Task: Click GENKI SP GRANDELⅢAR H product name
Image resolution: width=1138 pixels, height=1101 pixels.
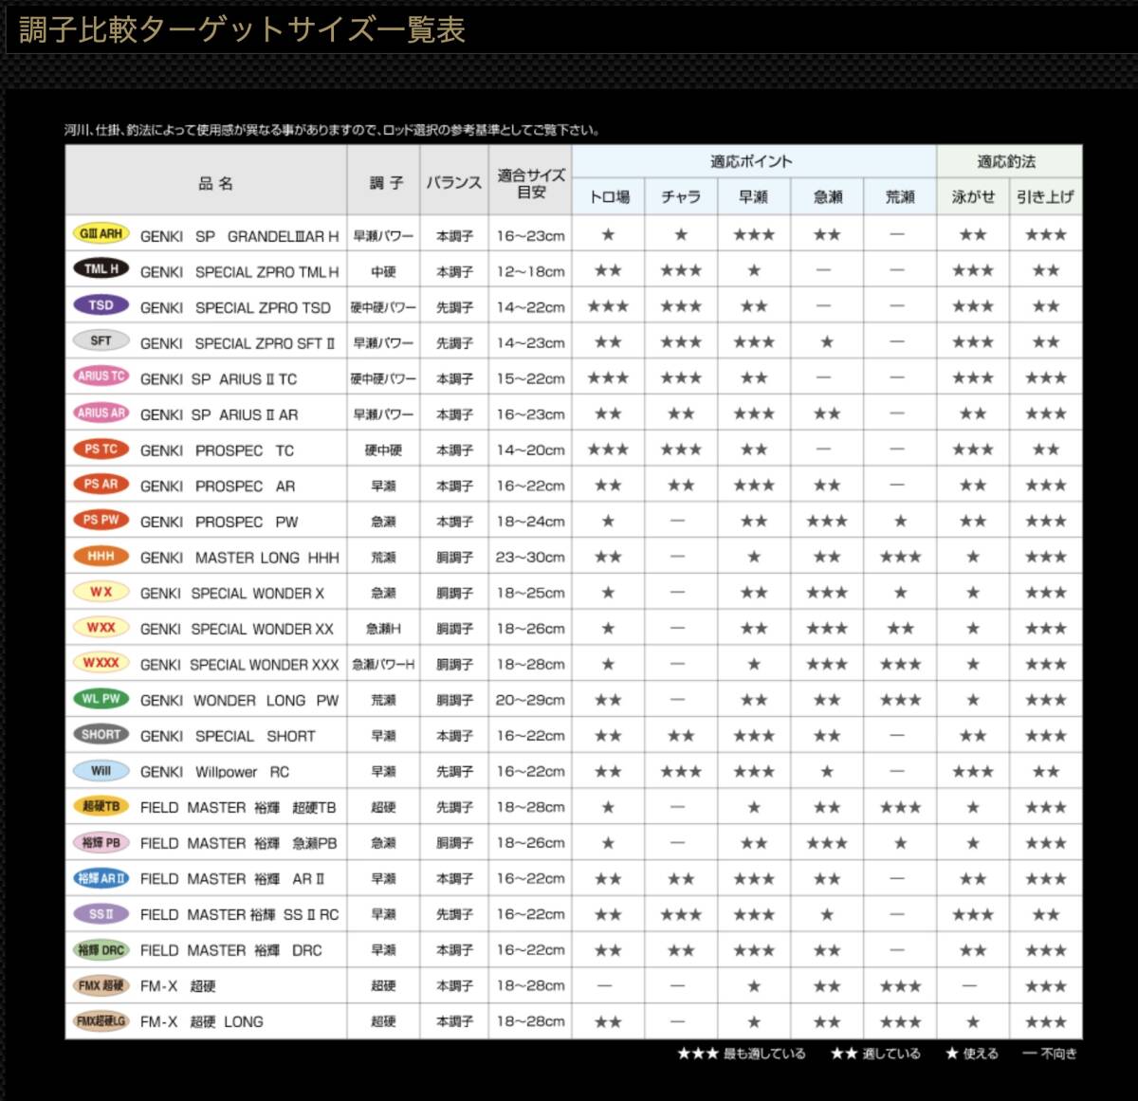Action: 239,236
